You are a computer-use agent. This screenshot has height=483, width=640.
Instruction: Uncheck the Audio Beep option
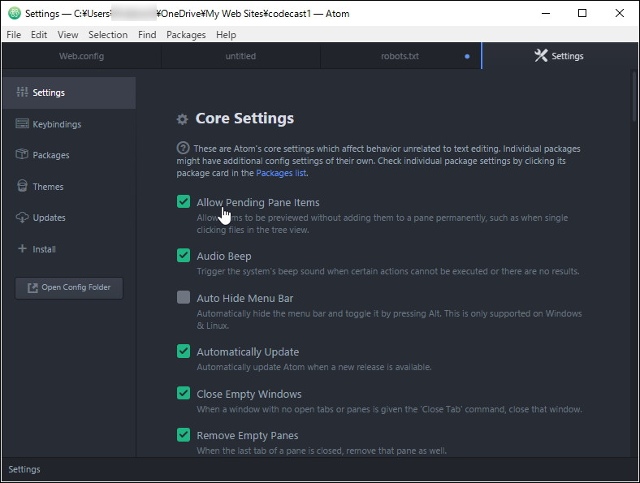point(184,256)
